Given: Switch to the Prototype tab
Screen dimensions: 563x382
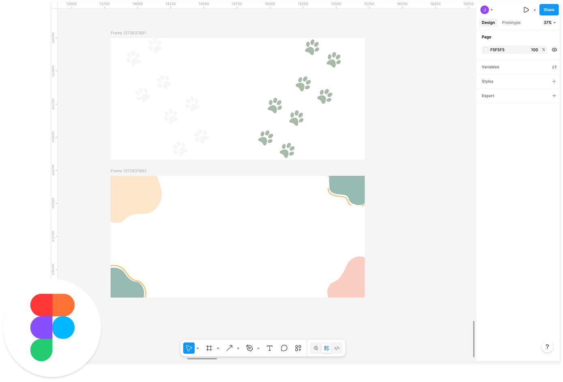Looking at the screenshot, I should coord(511,23).
